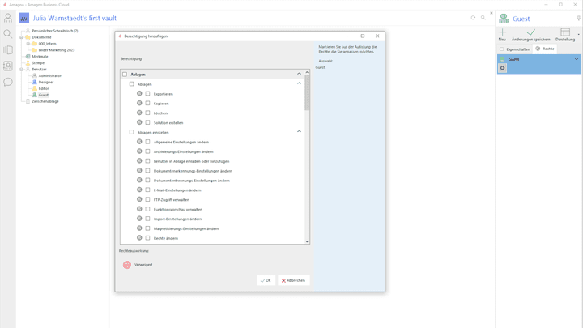Click the Neu plus icon

tap(502, 32)
